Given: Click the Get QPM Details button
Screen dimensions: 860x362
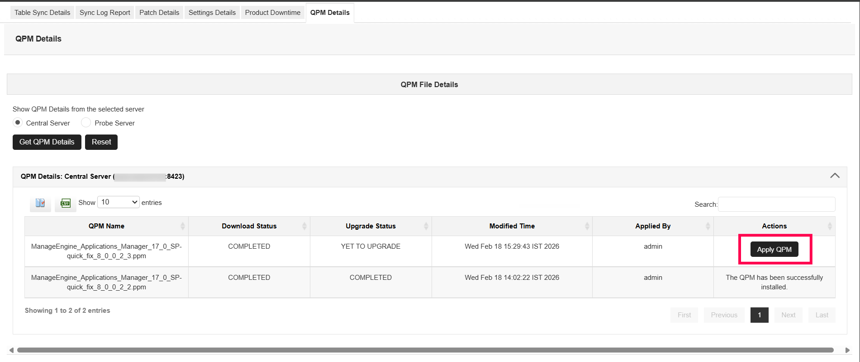Looking at the screenshot, I should (x=47, y=142).
